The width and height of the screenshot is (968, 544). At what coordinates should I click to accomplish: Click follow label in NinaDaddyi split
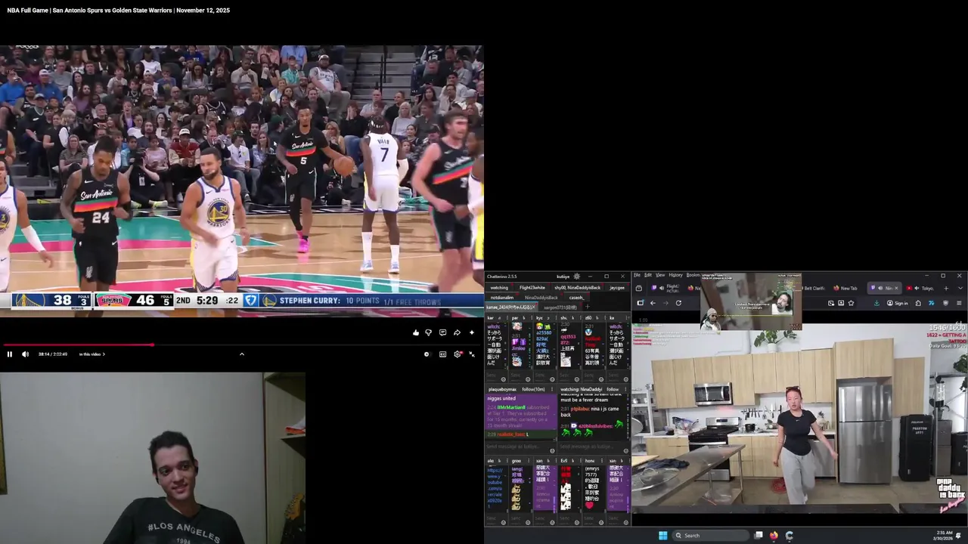pos(613,389)
